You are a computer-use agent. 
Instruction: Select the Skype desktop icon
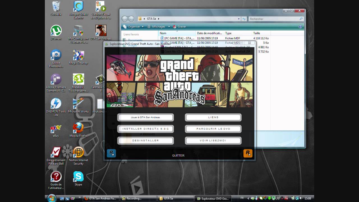78,178
